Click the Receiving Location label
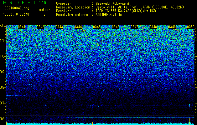 73,7
